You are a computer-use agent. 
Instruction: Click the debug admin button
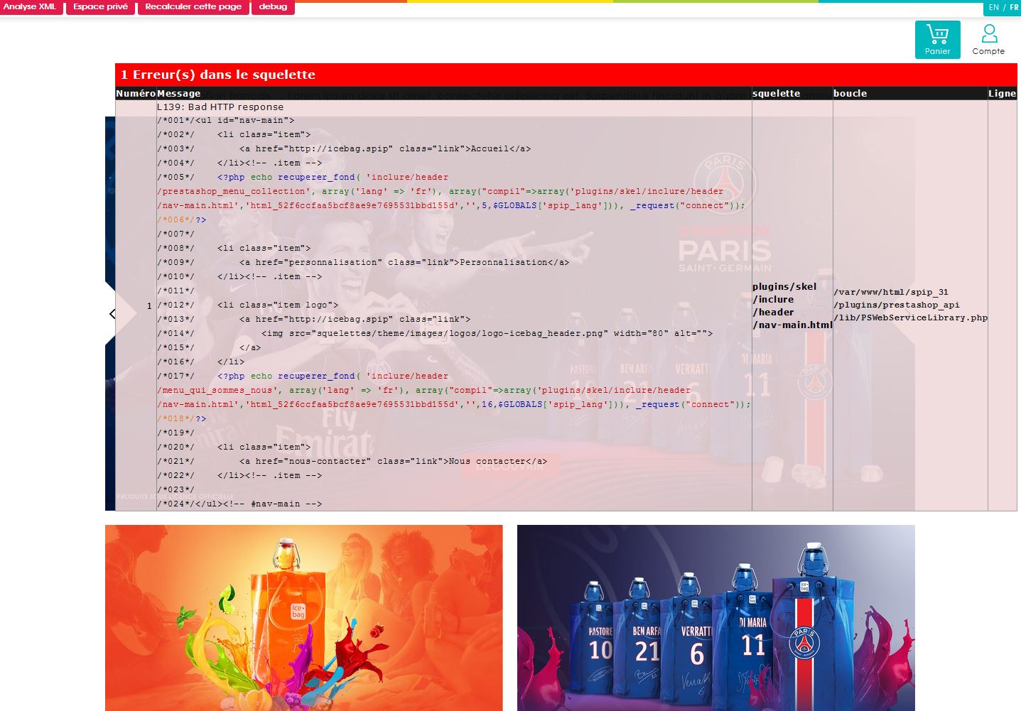(273, 7)
